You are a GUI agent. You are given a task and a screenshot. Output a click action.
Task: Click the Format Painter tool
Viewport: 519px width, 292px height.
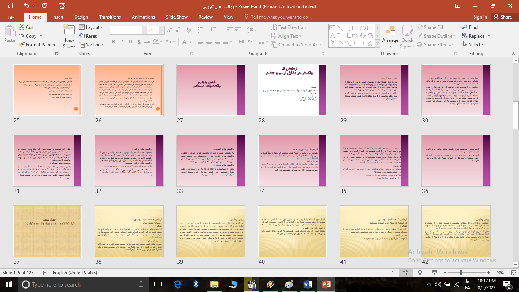37,44
